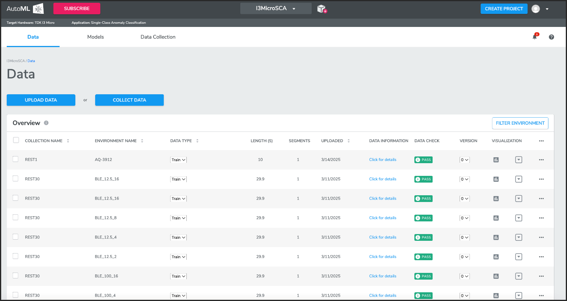Click the BLE_12.5_4 environment name cell
The height and width of the screenshot is (301, 567).
pos(106,237)
